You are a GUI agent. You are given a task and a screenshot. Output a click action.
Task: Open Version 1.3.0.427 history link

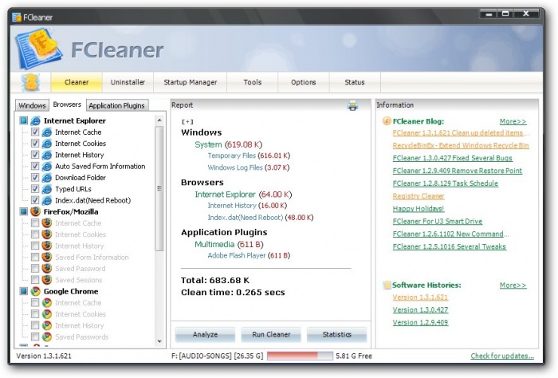(420, 310)
